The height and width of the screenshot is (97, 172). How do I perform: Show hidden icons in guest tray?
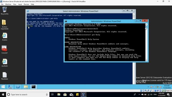pos(148,87)
